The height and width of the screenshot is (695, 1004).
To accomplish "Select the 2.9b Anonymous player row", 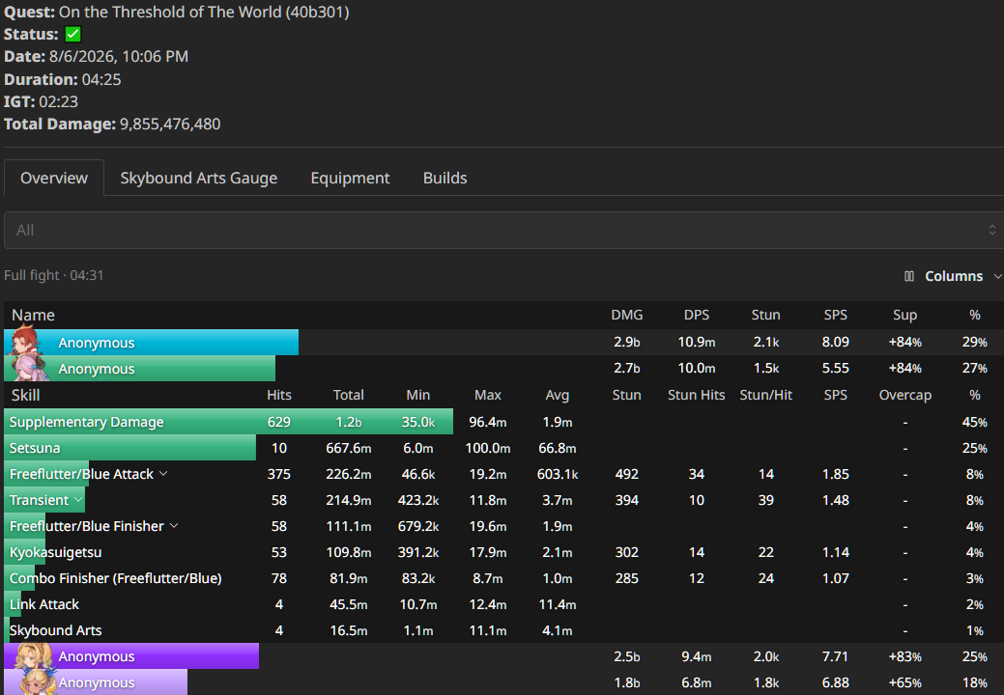I will pyautogui.click(x=503, y=342).
